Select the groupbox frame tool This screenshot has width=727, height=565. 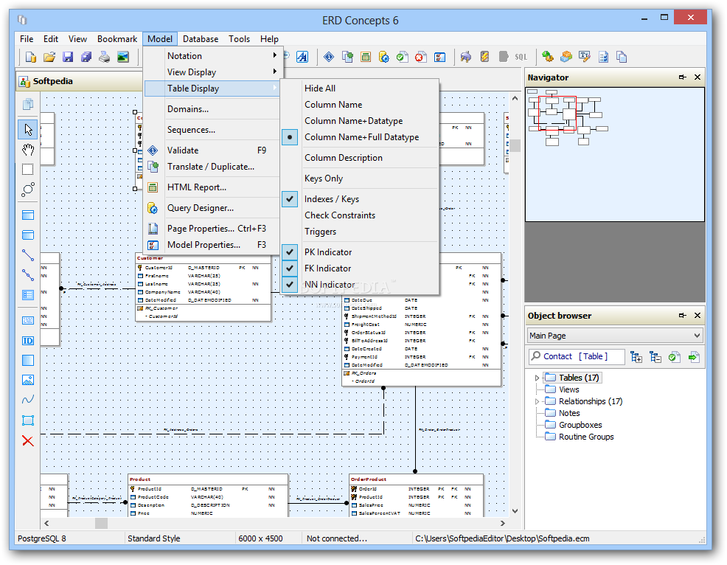tap(28, 420)
